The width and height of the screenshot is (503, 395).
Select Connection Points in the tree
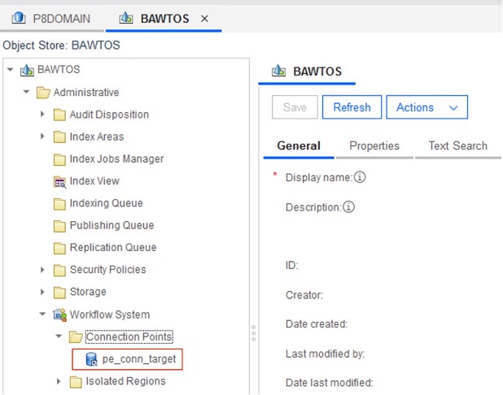(x=129, y=336)
